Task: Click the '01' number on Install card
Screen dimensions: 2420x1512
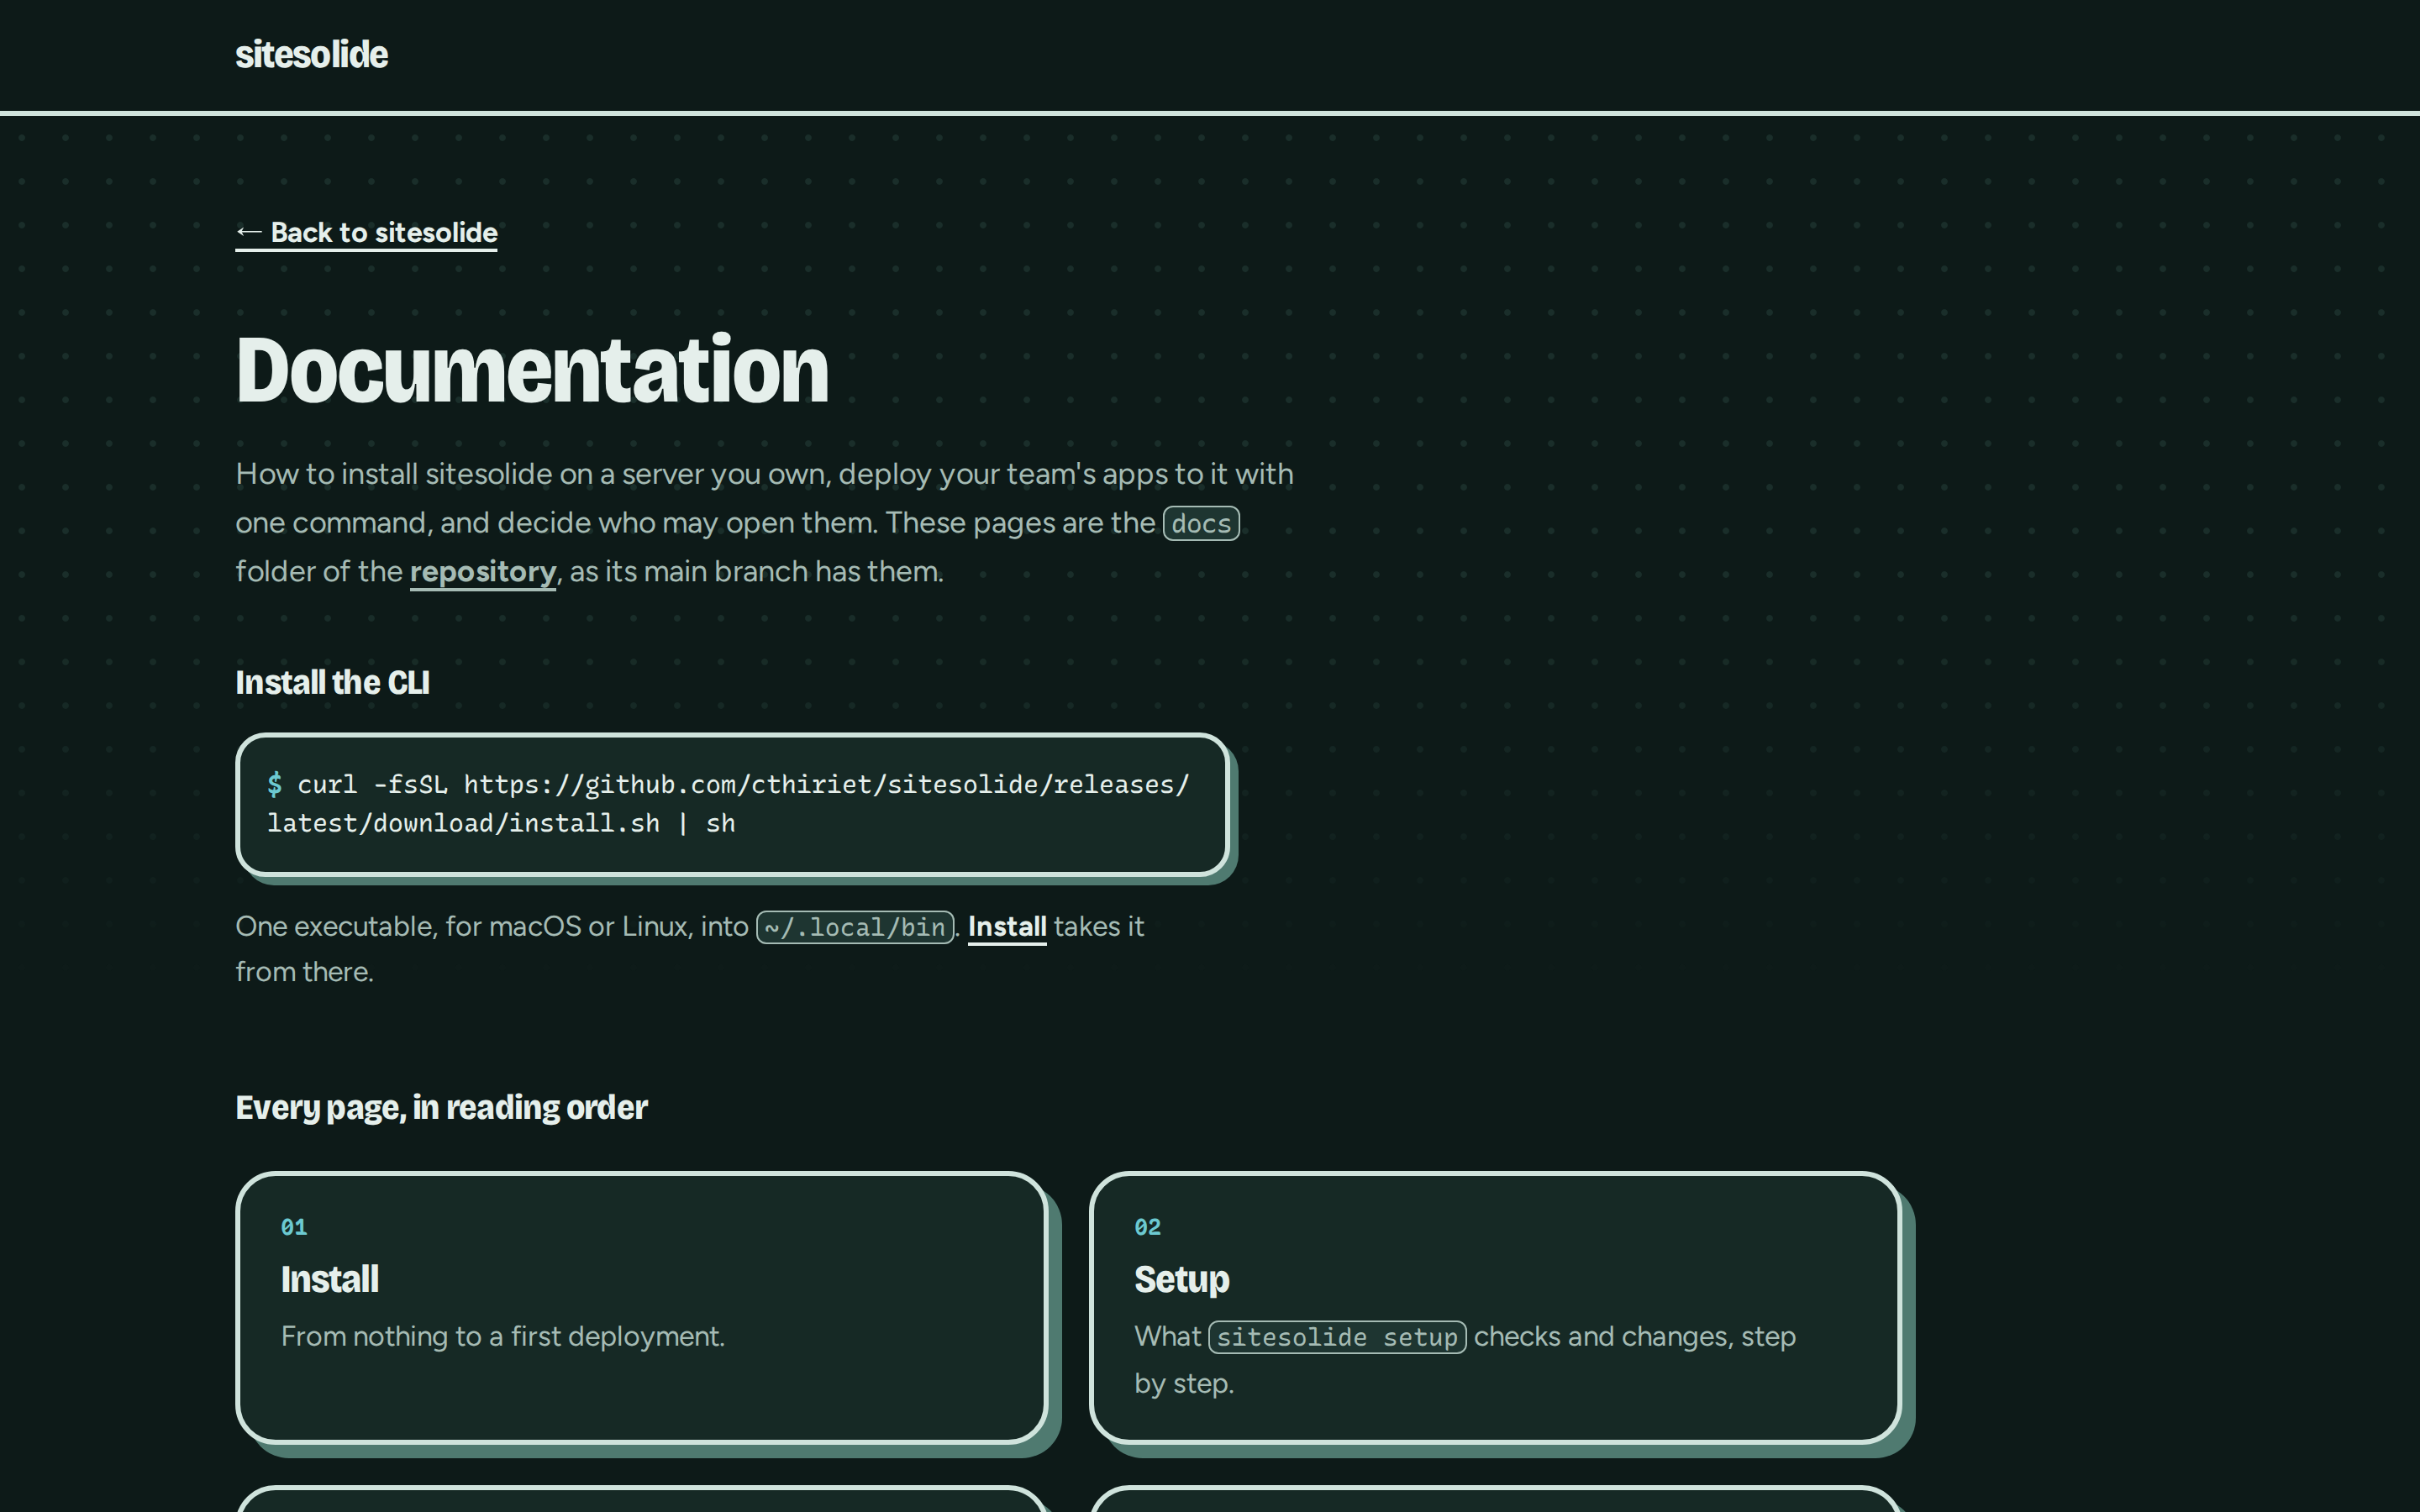Action: [294, 1228]
